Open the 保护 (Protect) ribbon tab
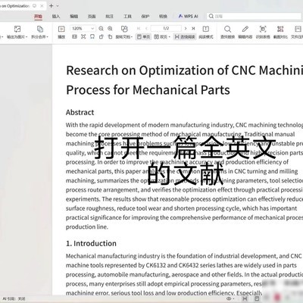 145,17
